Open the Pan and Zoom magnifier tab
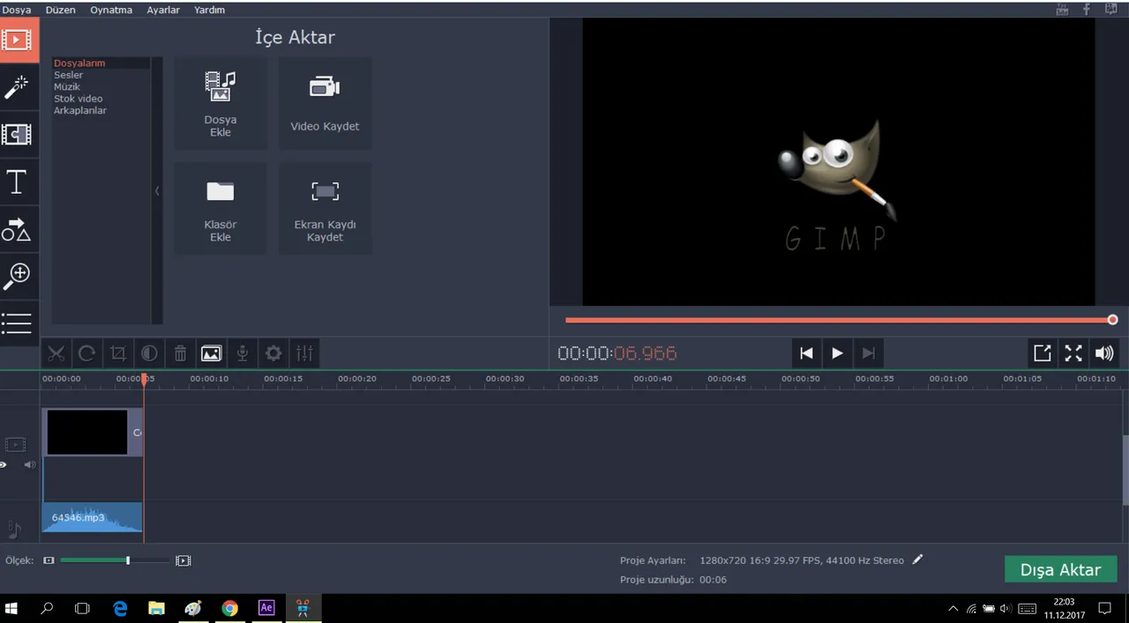The height and width of the screenshot is (623, 1129). coord(19,276)
